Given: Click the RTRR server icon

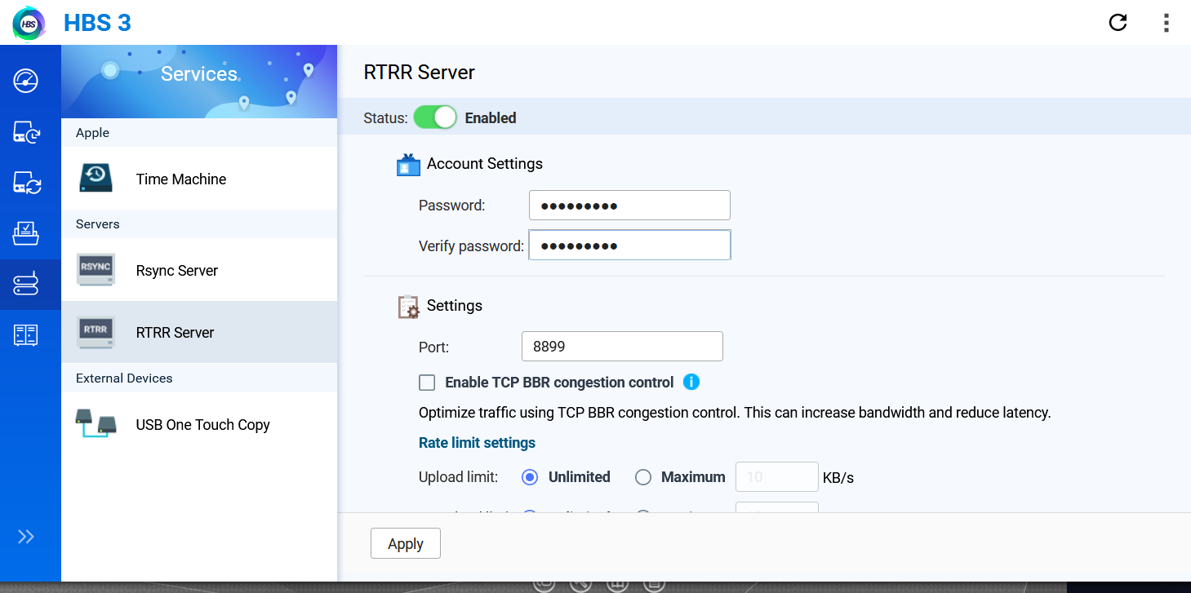Looking at the screenshot, I should pos(96,331).
